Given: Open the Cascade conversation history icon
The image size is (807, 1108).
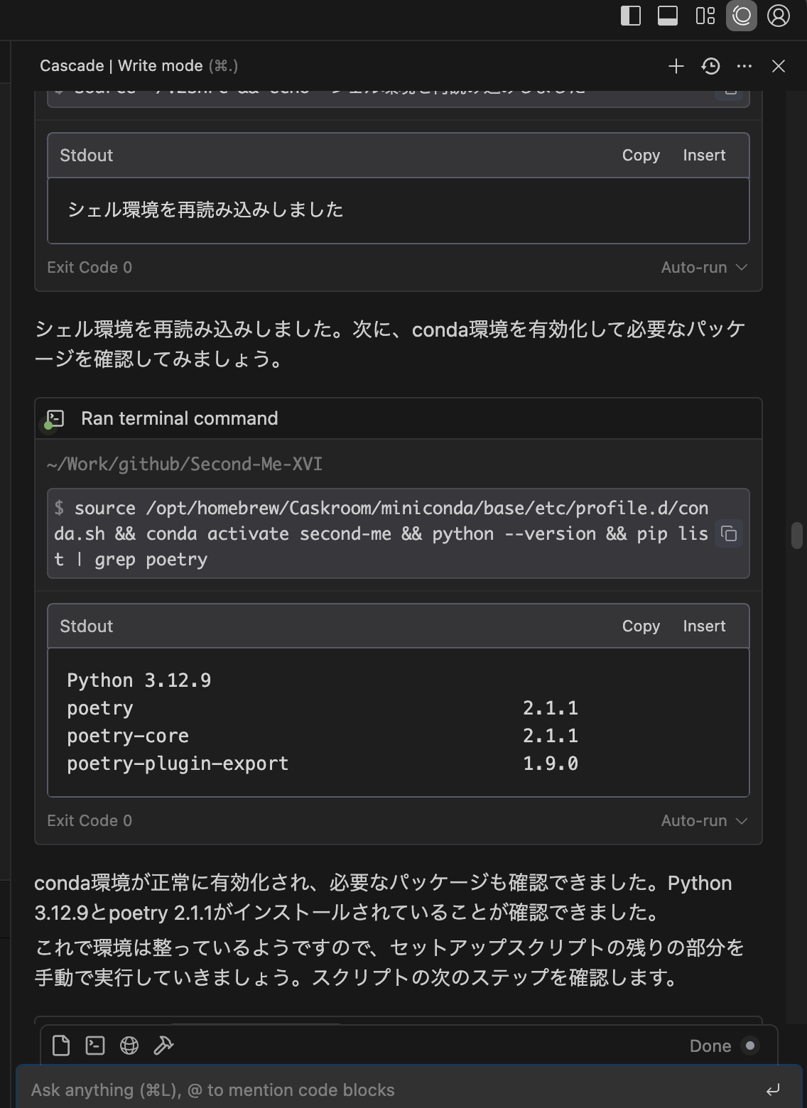Looking at the screenshot, I should click(710, 66).
